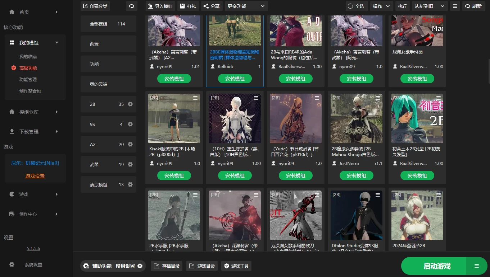Open the 分享 share function

pos(212,6)
